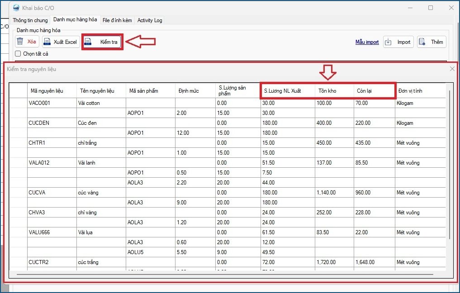Click the Thêm add document icon
460x293 pixels.
422,42
